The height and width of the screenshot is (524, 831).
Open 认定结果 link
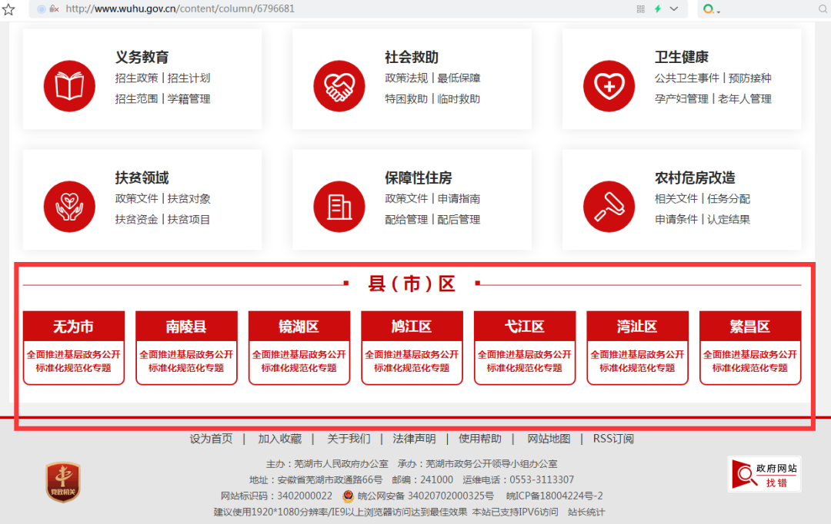coord(728,220)
